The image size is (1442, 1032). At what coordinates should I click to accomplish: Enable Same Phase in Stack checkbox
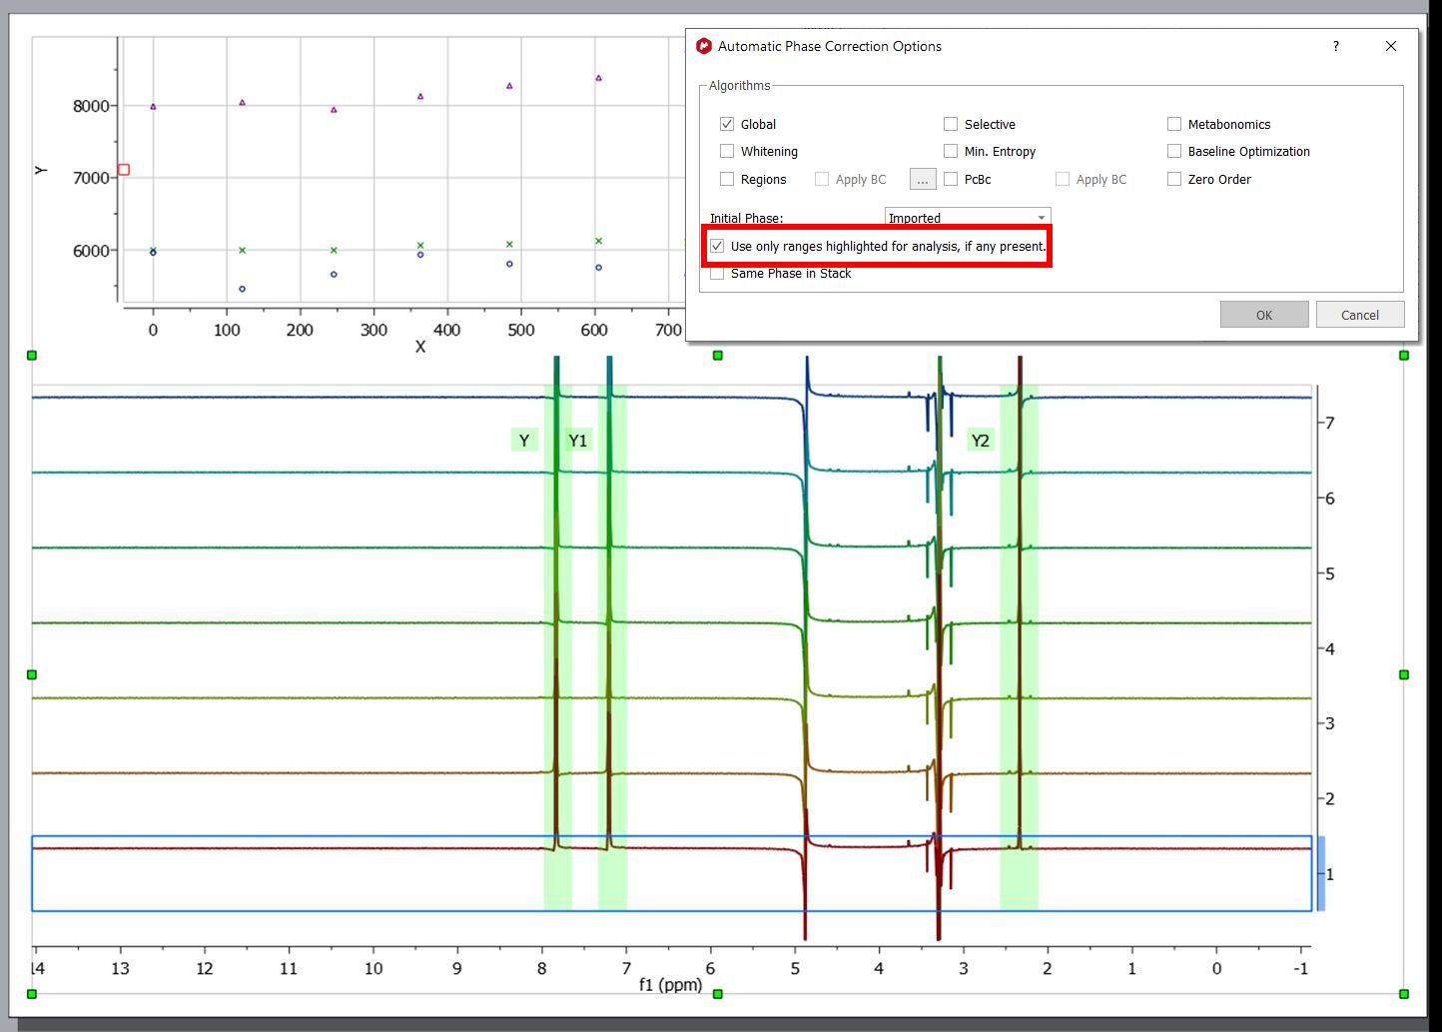point(717,273)
